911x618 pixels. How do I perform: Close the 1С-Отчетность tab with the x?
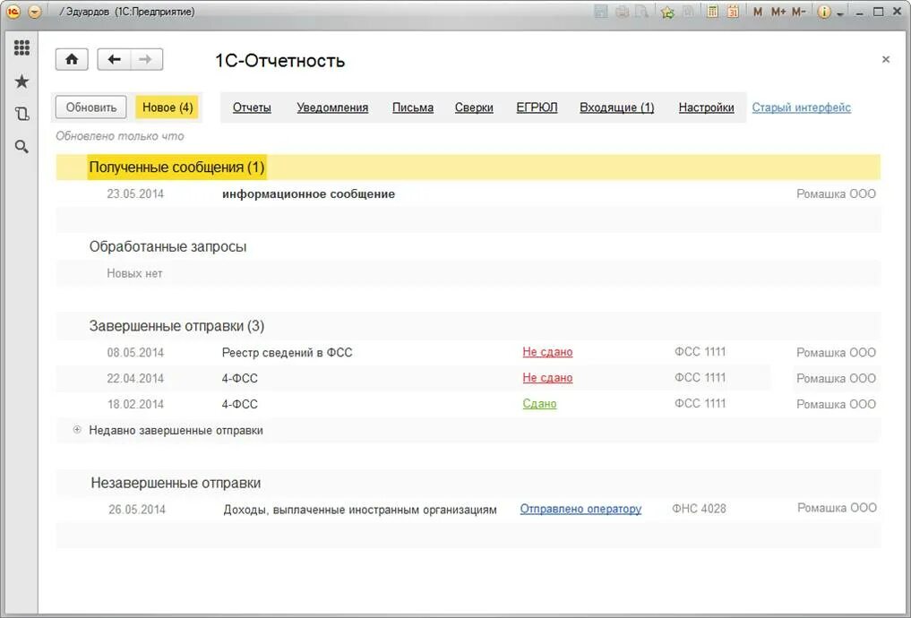[885, 59]
